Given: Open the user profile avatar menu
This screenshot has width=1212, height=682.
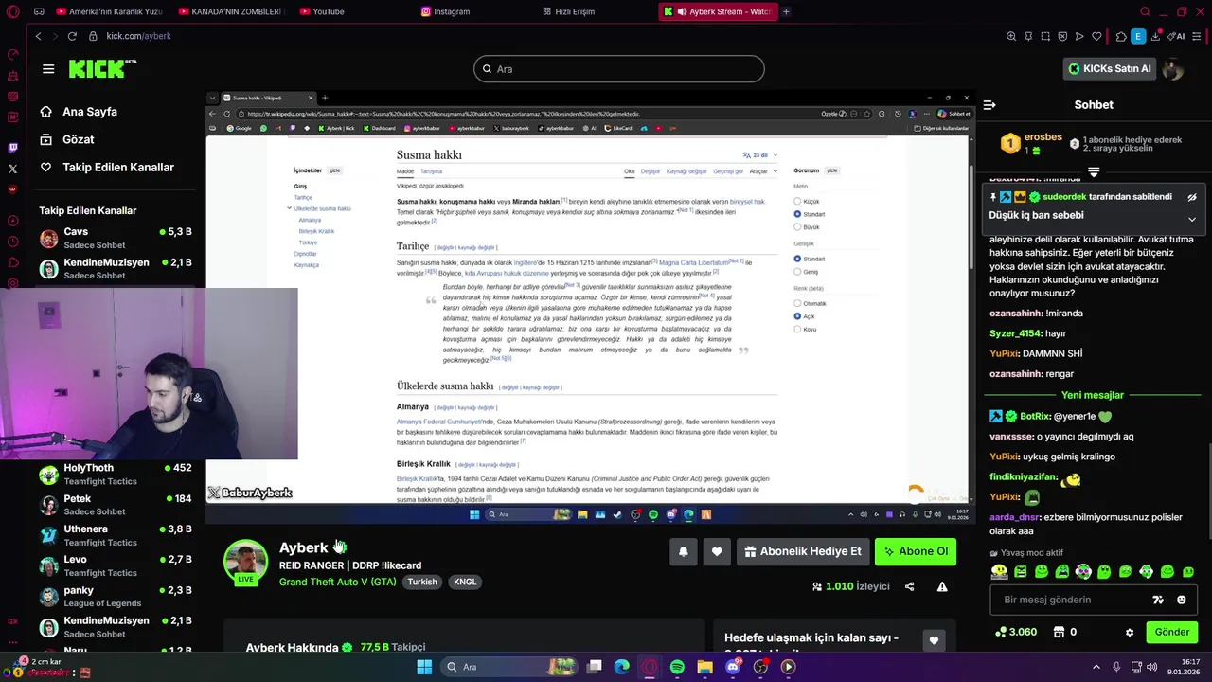Looking at the screenshot, I should coord(1172,69).
